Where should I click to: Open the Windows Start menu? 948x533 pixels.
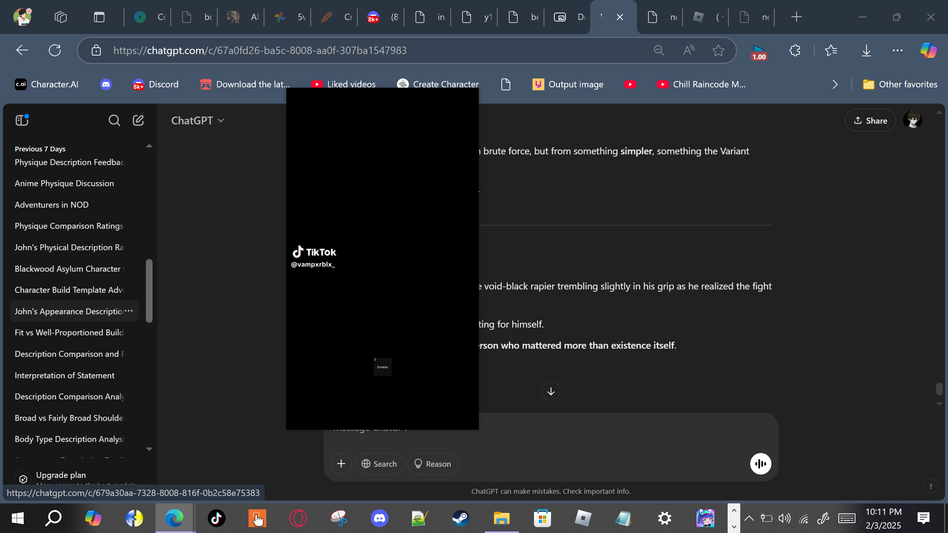(x=18, y=518)
